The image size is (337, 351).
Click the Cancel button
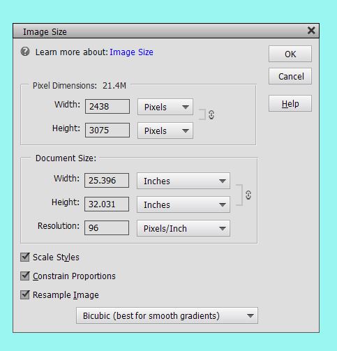(290, 76)
